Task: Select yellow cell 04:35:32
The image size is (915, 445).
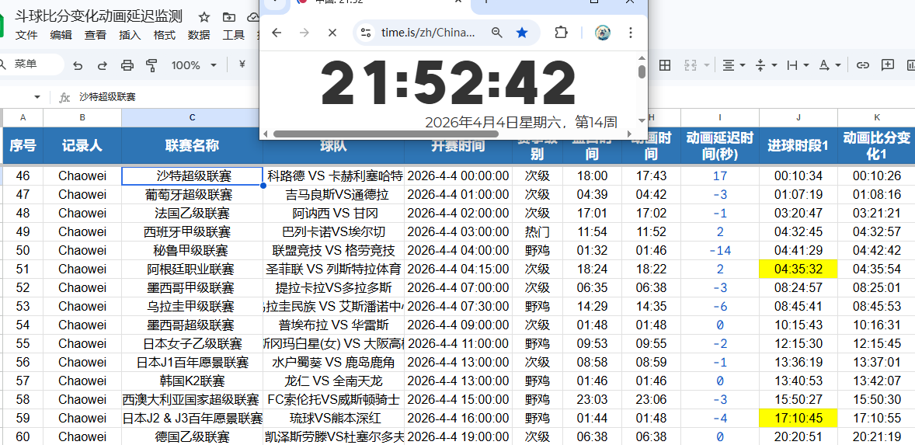Action: (798, 269)
